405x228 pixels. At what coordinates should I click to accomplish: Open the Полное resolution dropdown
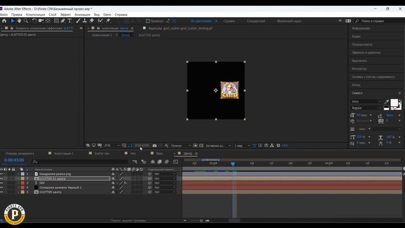pos(180,146)
